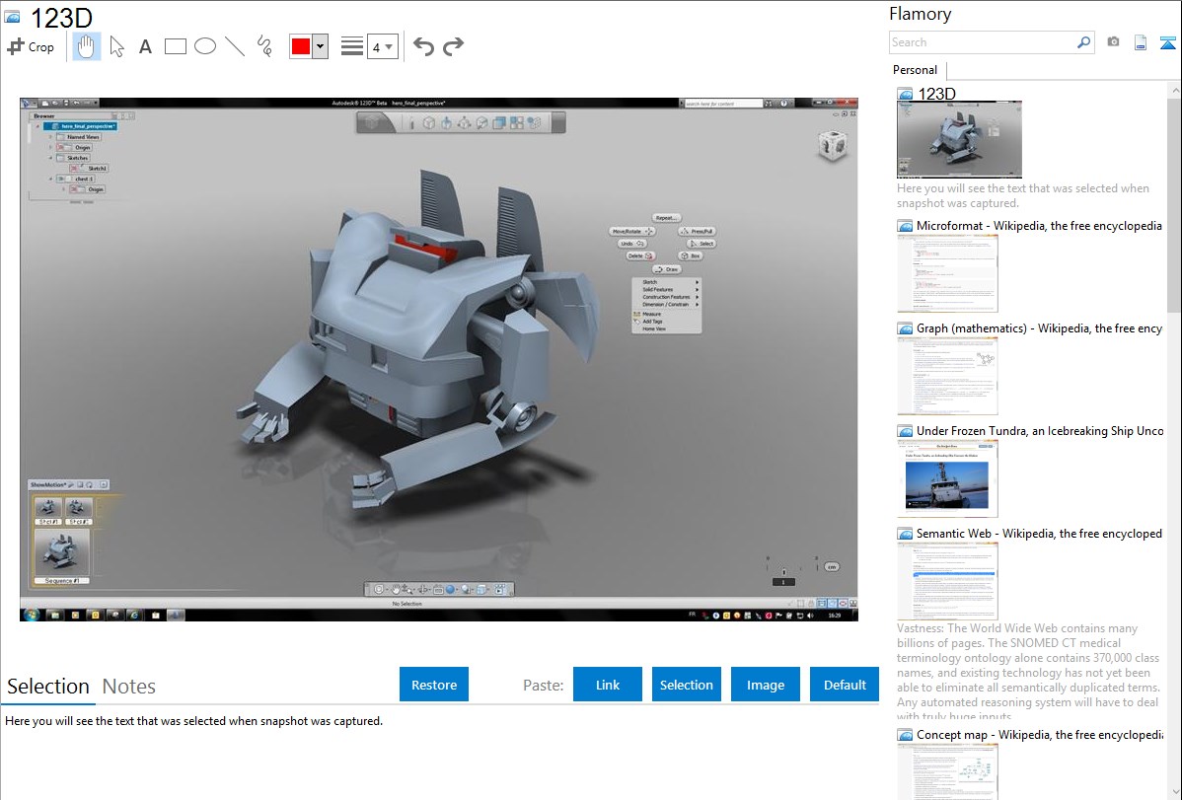Click the Restore button
Screen dimensions: 1182x800
pos(434,685)
